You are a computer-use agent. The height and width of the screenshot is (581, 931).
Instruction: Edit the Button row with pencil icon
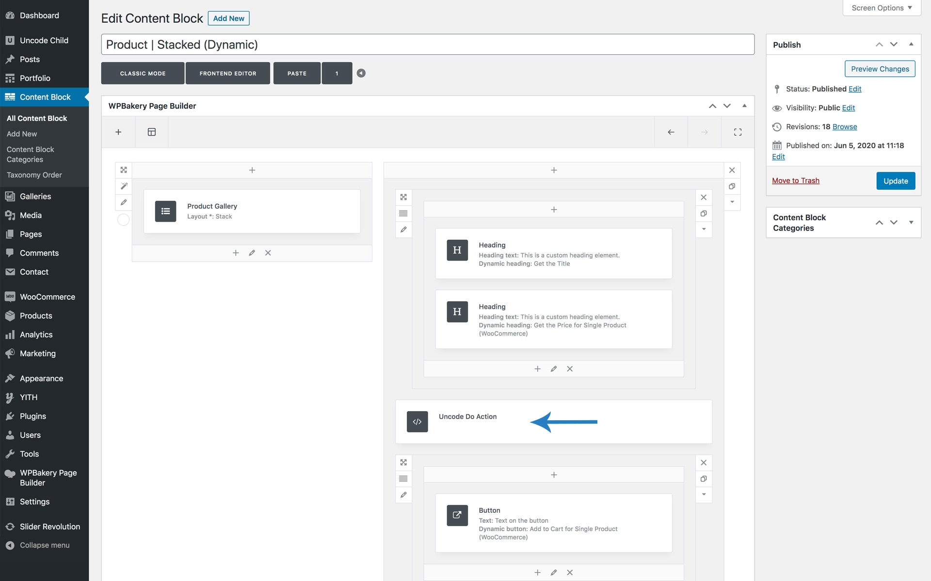[403, 495]
